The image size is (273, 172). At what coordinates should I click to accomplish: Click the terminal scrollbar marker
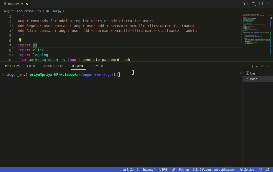241,73
